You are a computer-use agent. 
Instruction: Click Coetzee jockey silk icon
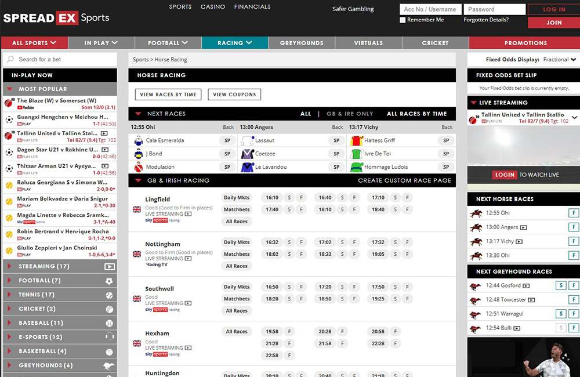point(247,154)
